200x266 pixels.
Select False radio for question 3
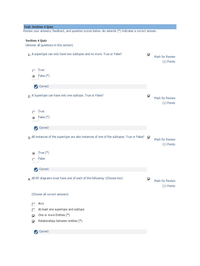34,159
